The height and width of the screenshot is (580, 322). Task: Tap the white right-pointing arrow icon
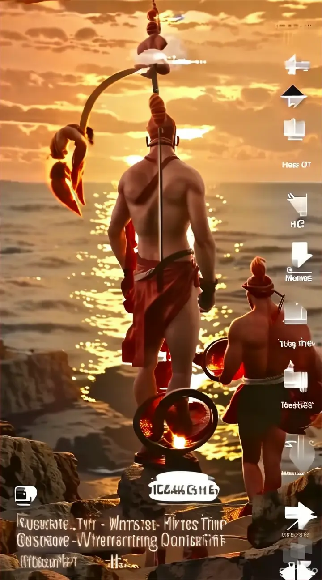(x=300, y=516)
